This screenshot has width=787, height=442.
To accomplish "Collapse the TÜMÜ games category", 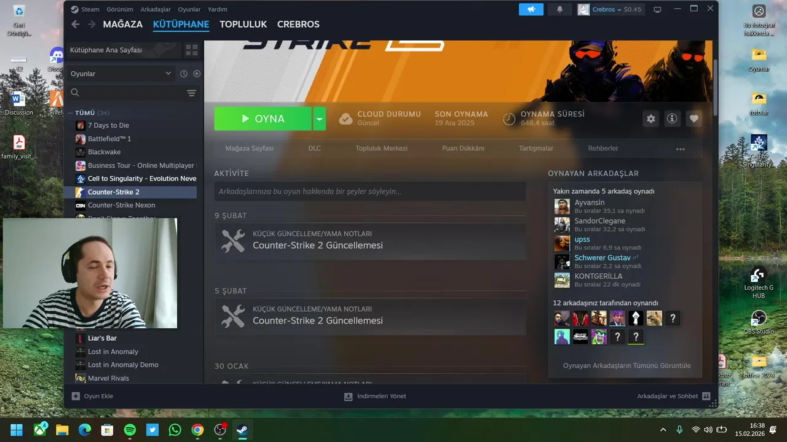I will point(71,113).
